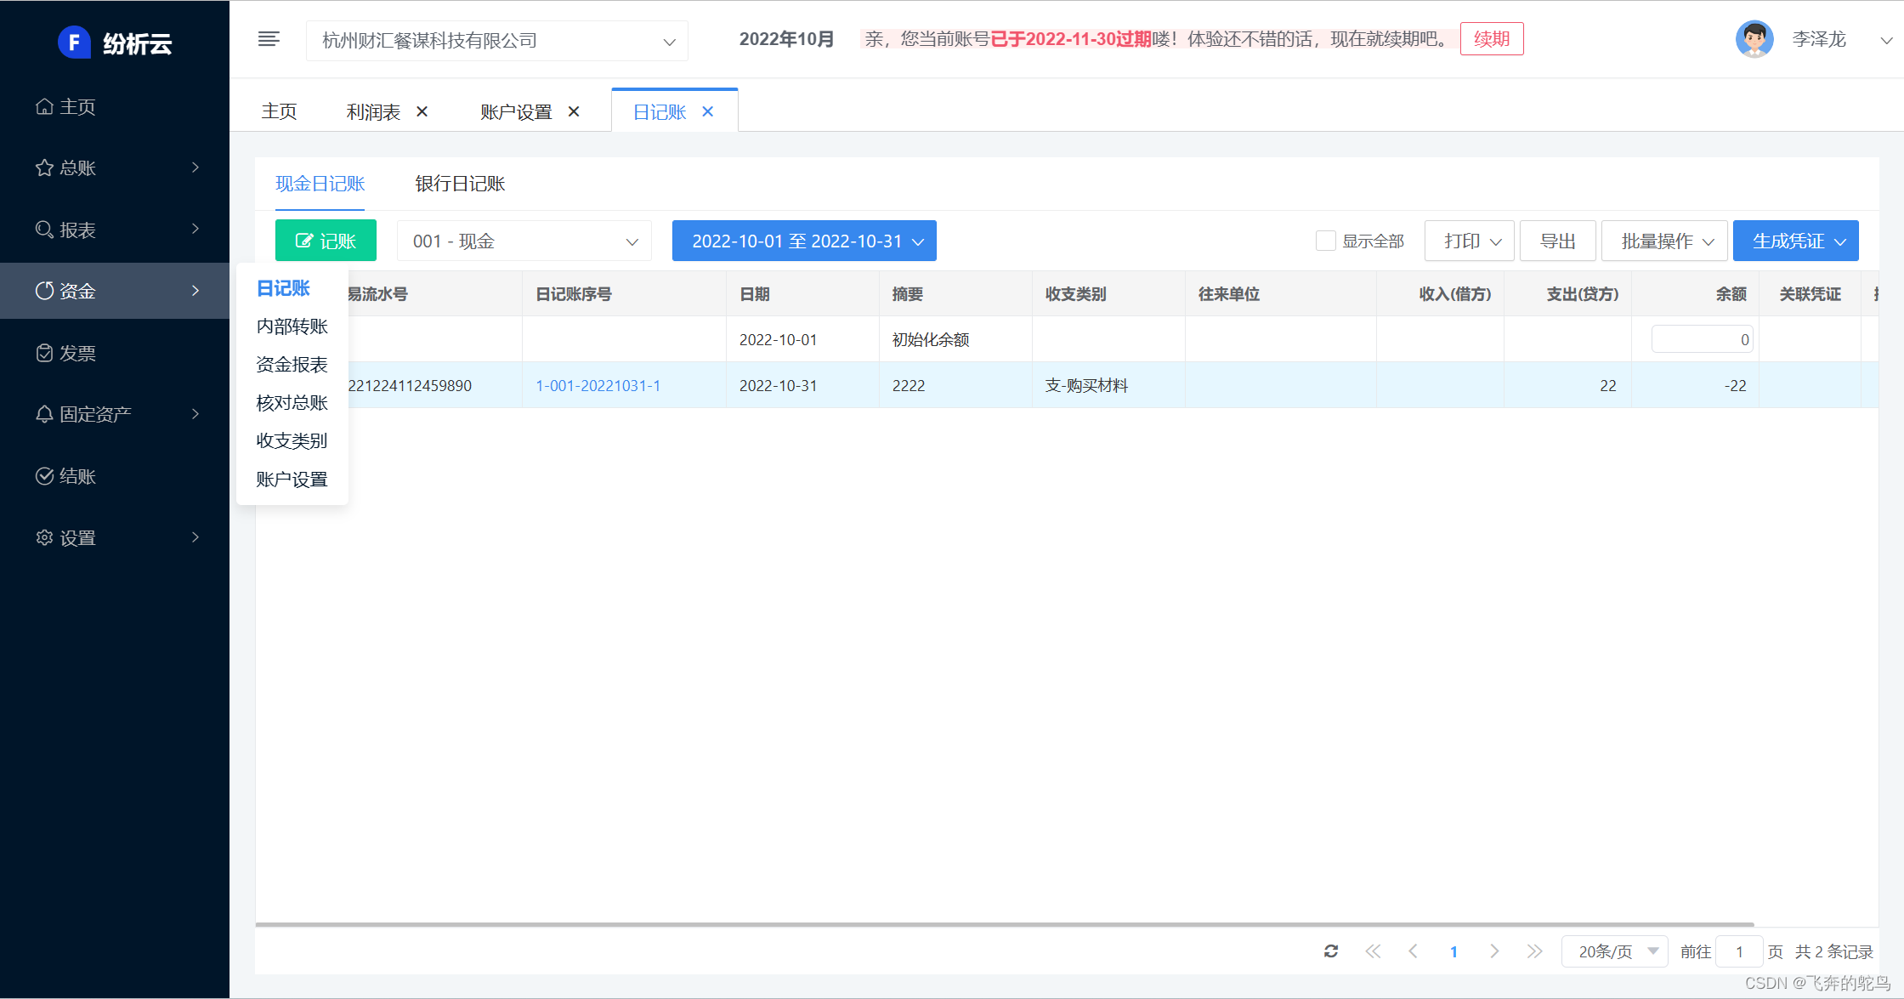Screen dimensions: 1904x999
Task: Select 内部转账 in the 资金 submenu
Action: (292, 326)
